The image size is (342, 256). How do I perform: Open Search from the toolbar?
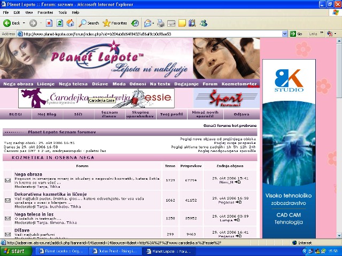pos(89,23)
